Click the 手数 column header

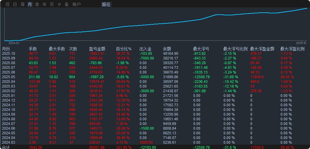click(x=33, y=49)
